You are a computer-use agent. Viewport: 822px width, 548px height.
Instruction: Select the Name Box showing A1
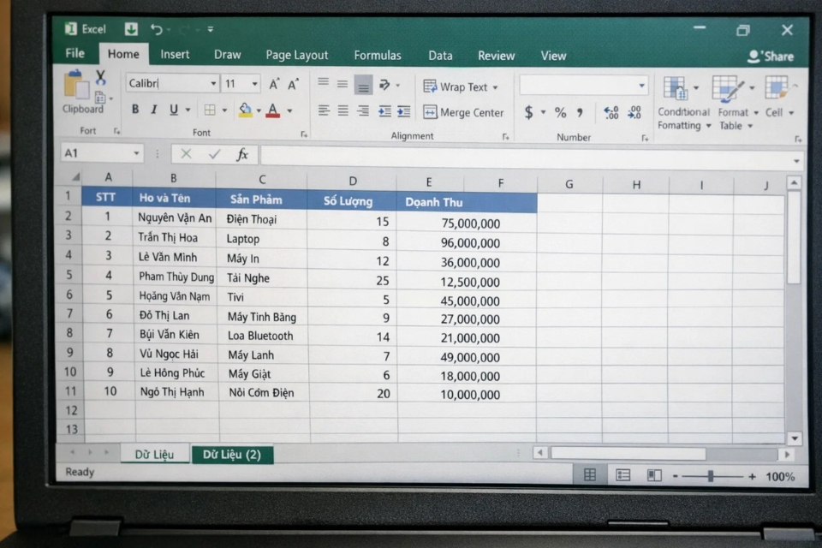pos(97,153)
